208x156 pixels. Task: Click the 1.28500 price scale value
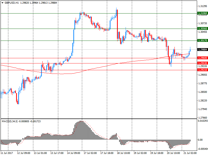pyautogui.click(x=203, y=92)
